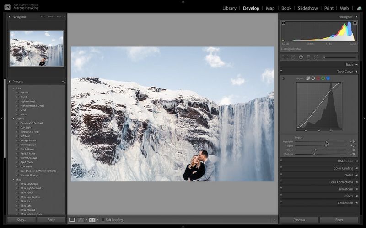Image resolution: width=366 pixels, height=228 pixels.
Task: Toggle the shadow clipping indicator in the histogram
Action: [284, 23]
